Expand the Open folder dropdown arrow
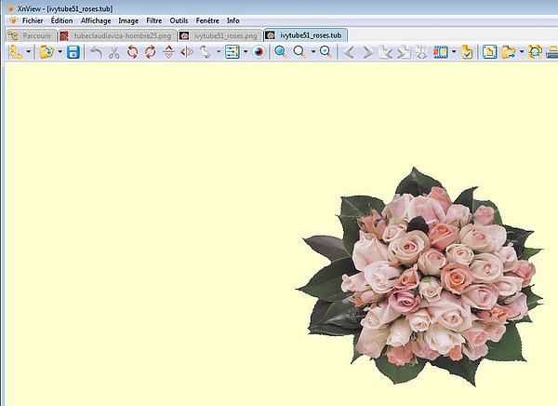The height and width of the screenshot is (406, 558). 60,52
